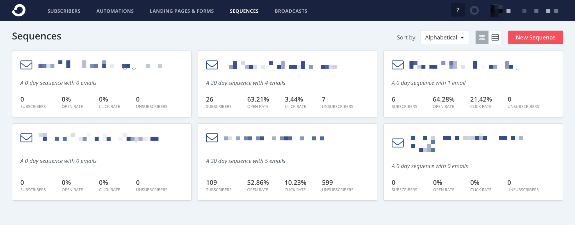Image resolution: width=575 pixels, height=225 pixels.
Task: Open the 0 day sequence with 1 email
Action: (473, 84)
